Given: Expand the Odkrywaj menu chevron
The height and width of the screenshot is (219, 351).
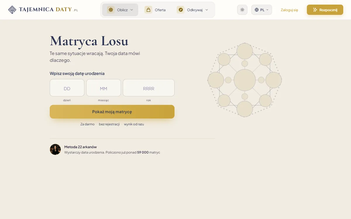Looking at the screenshot, I should pyautogui.click(x=207, y=10).
